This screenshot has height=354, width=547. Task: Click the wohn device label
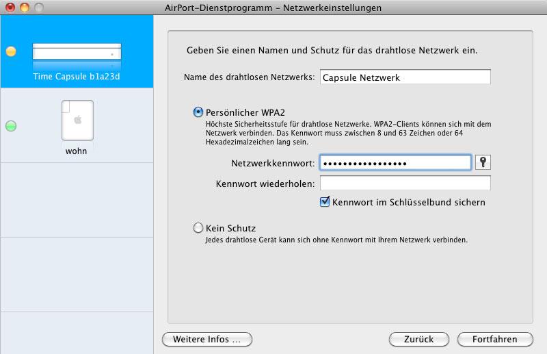coord(76,151)
